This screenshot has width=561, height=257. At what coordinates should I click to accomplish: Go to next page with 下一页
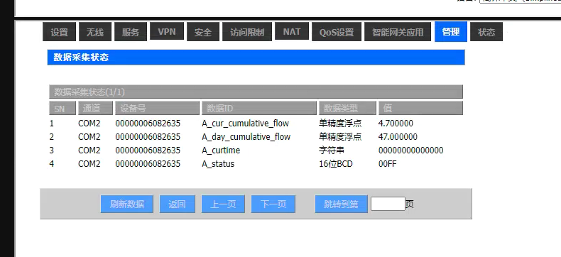click(273, 204)
